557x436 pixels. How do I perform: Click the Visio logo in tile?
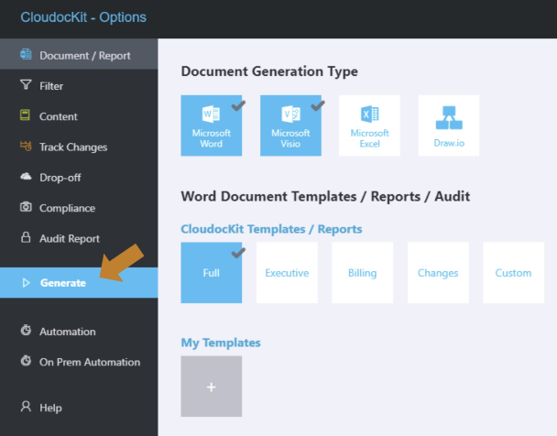[291, 114]
